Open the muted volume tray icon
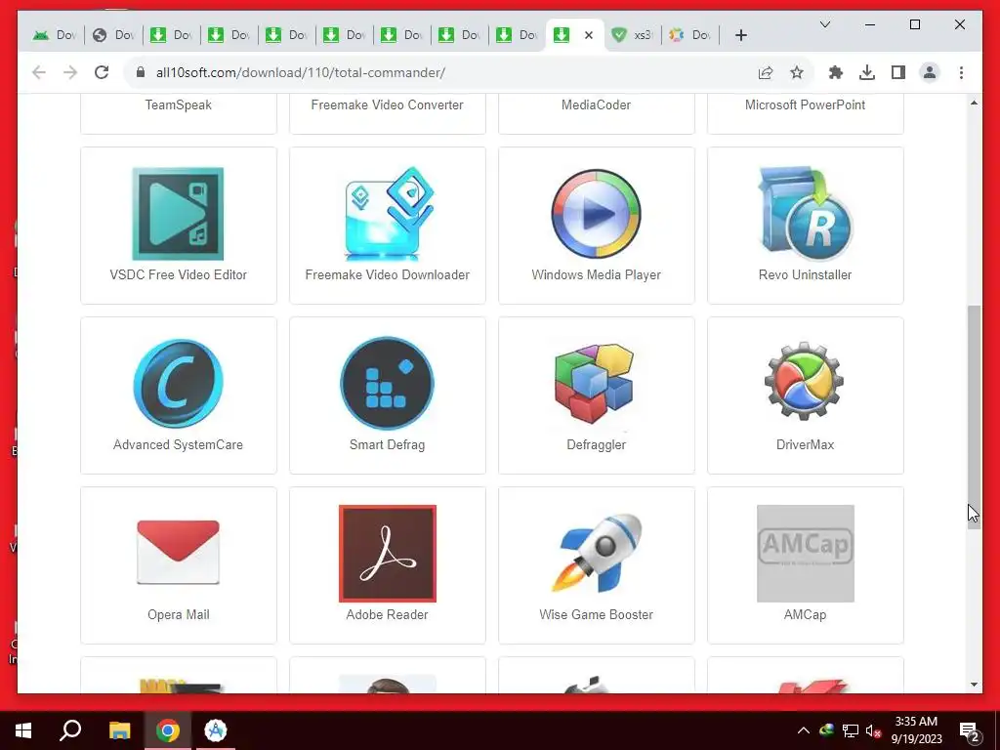1000x750 pixels. point(873,730)
